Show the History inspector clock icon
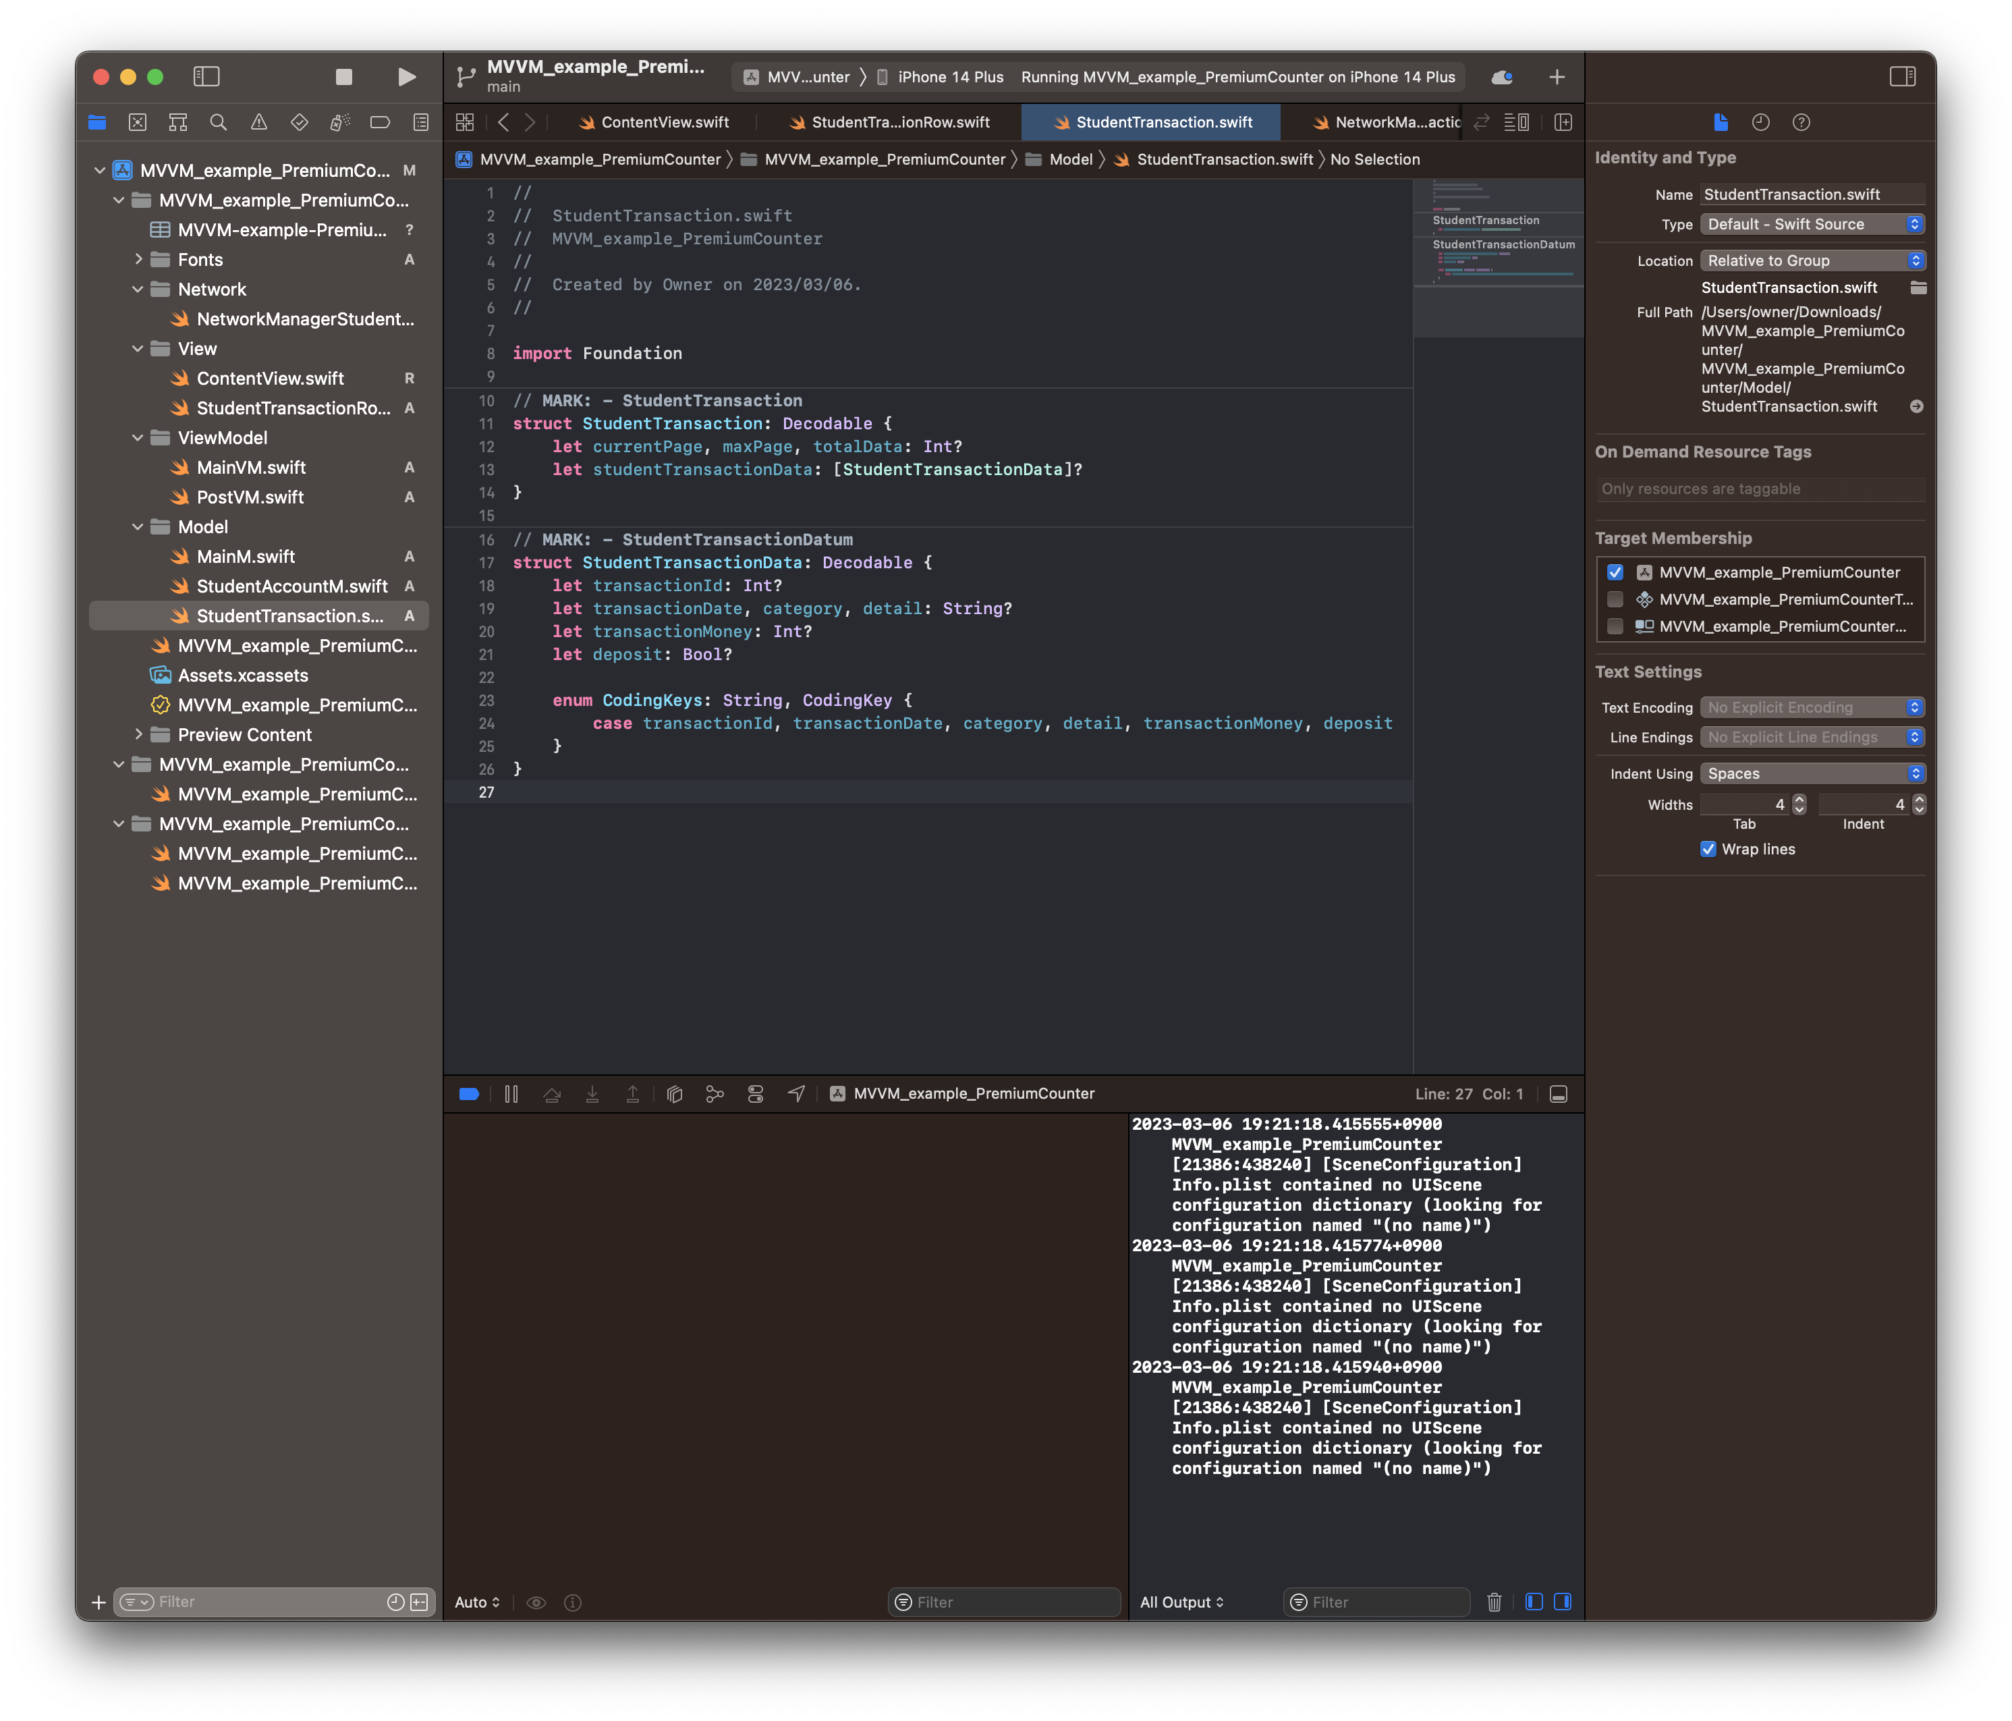 coord(1760,122)
